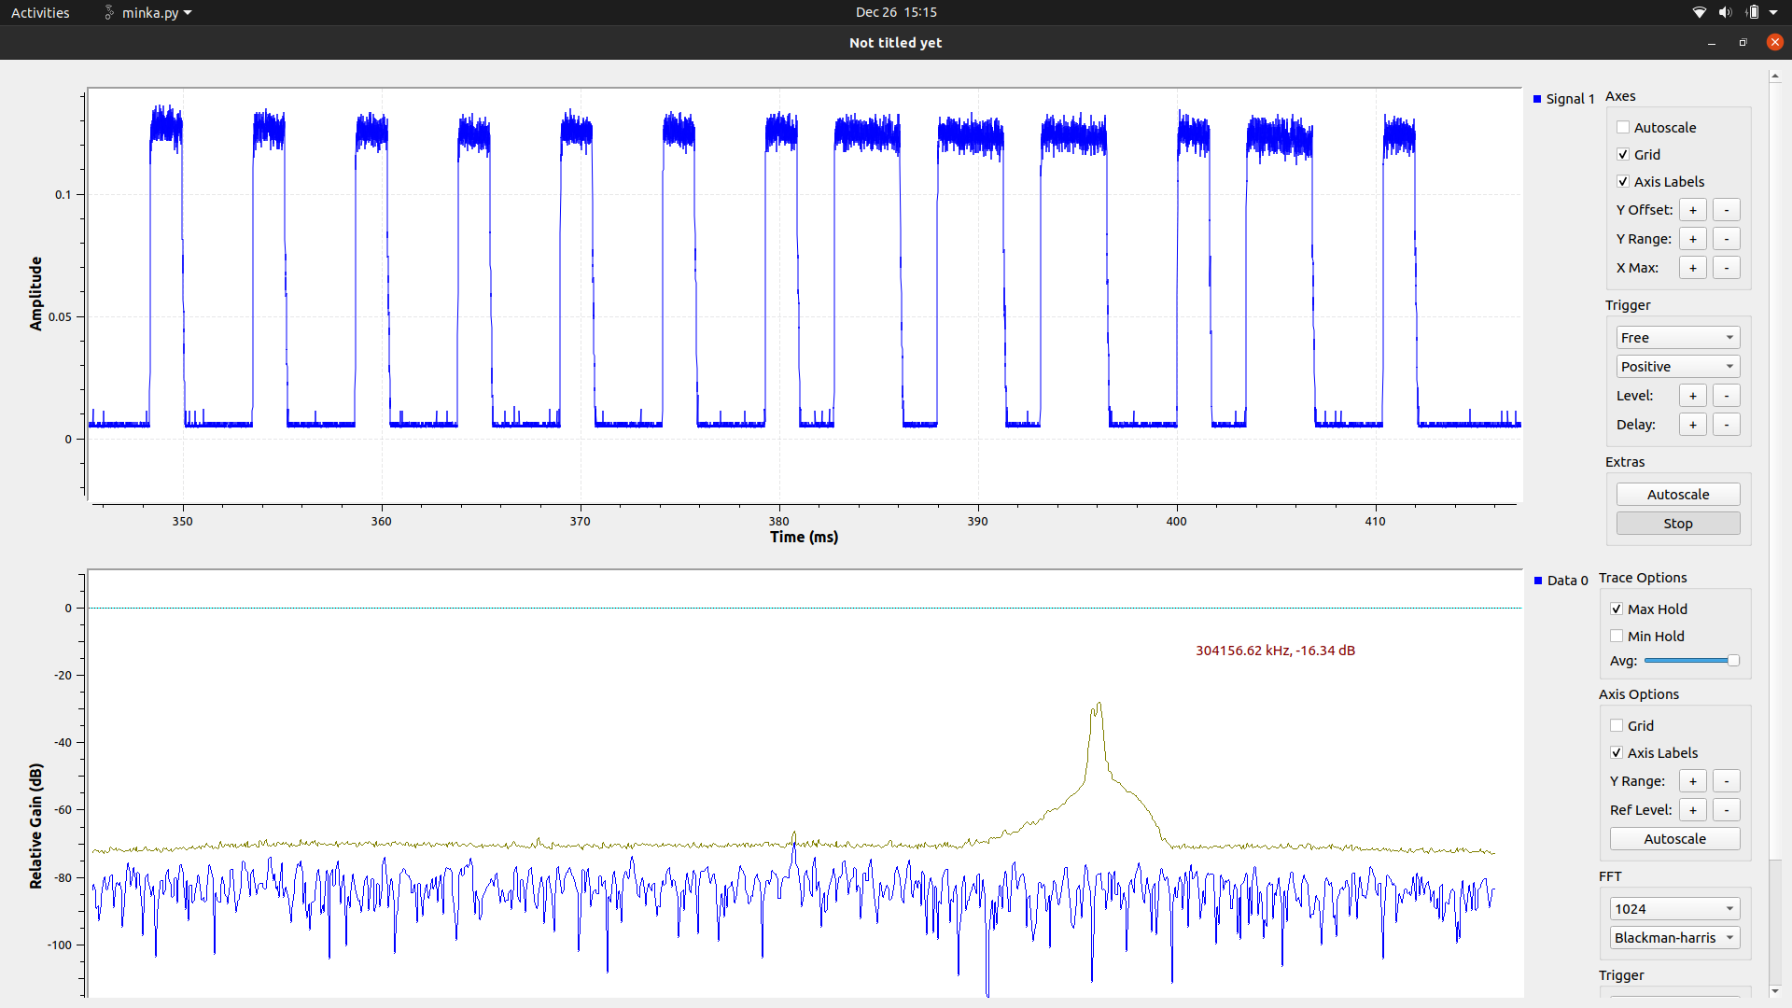Click the Autoscale button in Extras
The image size is (1792, 1008).
tap(1676, 494)
